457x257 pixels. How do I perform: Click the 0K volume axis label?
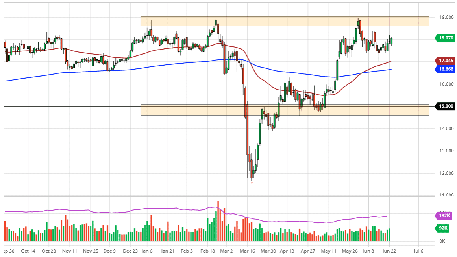442,241
